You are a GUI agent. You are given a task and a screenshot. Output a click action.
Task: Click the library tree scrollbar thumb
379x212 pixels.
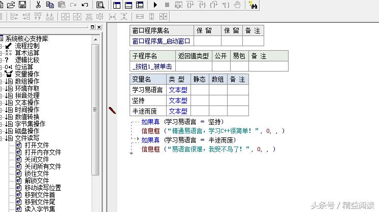[x=96, y=110]
